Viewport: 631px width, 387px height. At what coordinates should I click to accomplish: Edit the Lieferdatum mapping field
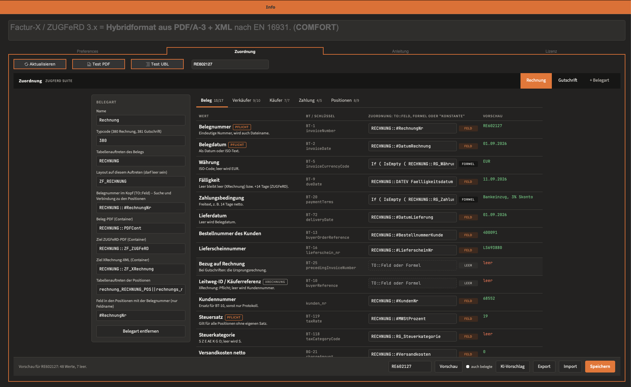click(412, 217)
